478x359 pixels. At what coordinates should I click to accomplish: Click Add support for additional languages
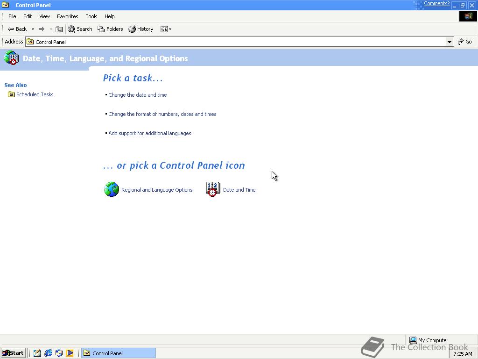point(149,133)
